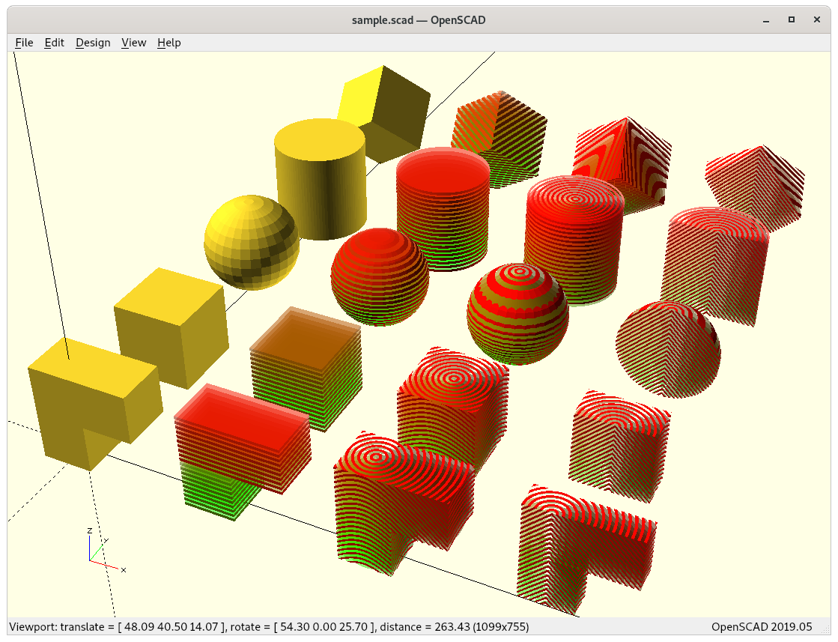Close the sample.scad window
This screenshot has width=838, height=642.
tap(818, 20)
